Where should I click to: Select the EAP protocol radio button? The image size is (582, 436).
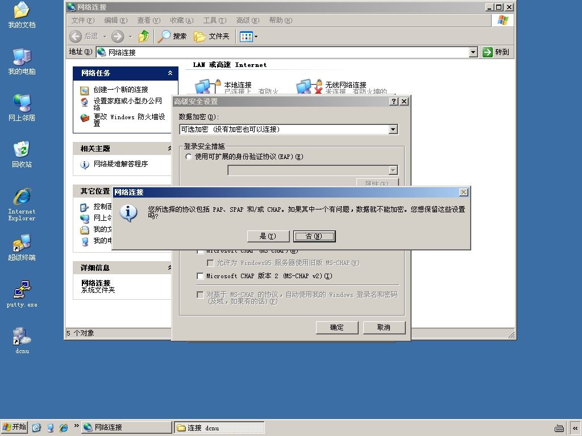click(x=189, y=157)
